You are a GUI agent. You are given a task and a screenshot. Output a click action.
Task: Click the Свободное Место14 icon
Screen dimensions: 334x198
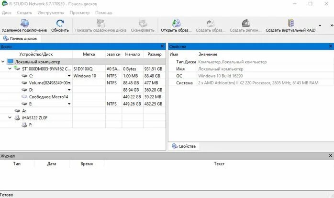pyautogui.click(x=24, y=97)
